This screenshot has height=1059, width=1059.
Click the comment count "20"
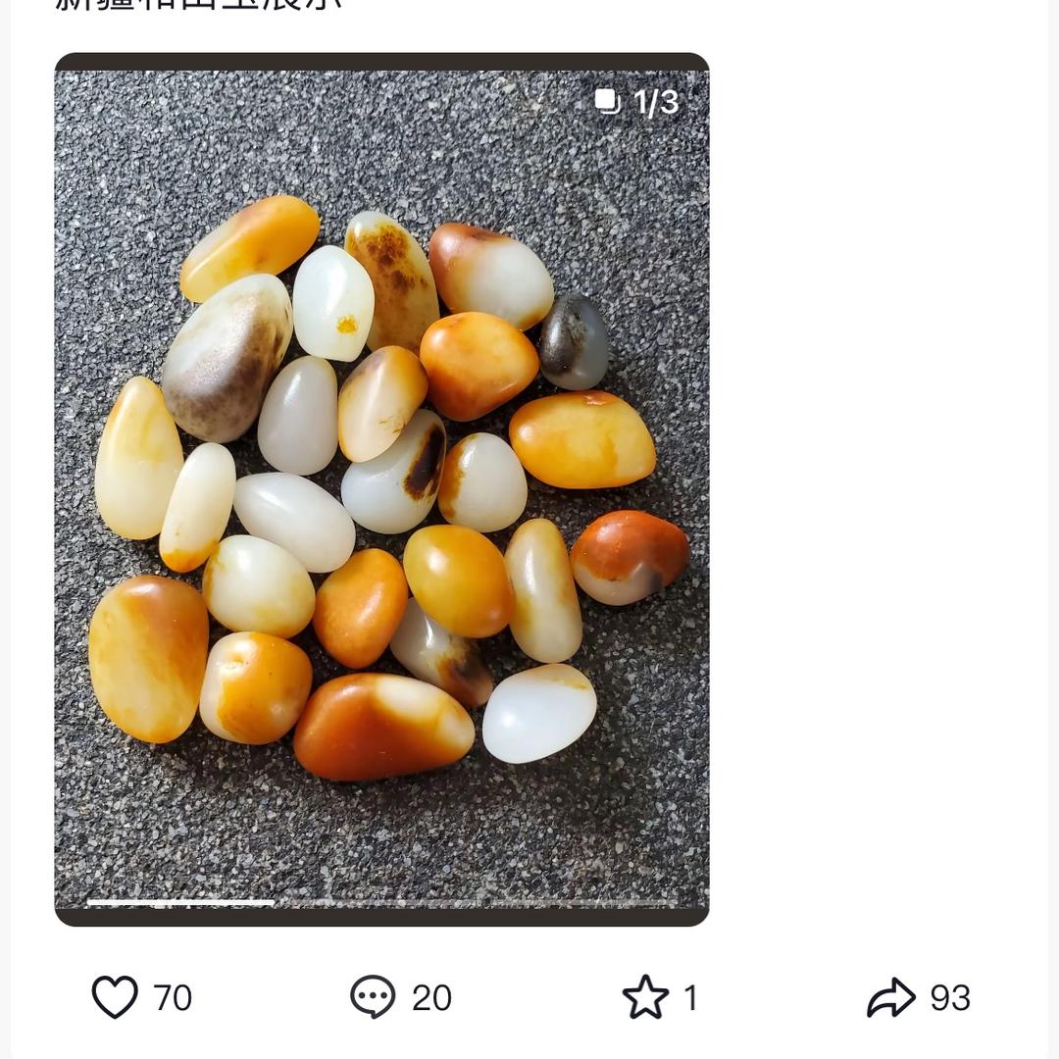[431, 998]
